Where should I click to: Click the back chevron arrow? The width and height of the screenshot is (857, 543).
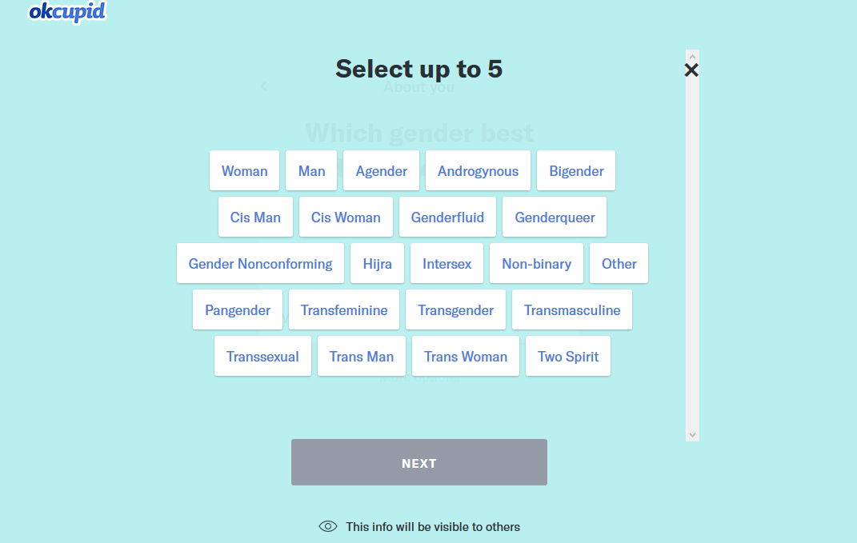tap(264, 86)
